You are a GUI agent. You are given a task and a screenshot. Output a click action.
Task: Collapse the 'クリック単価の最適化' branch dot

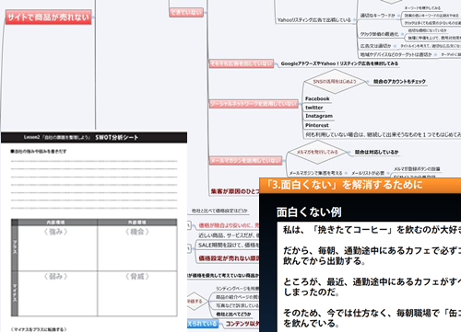(402, 34)
